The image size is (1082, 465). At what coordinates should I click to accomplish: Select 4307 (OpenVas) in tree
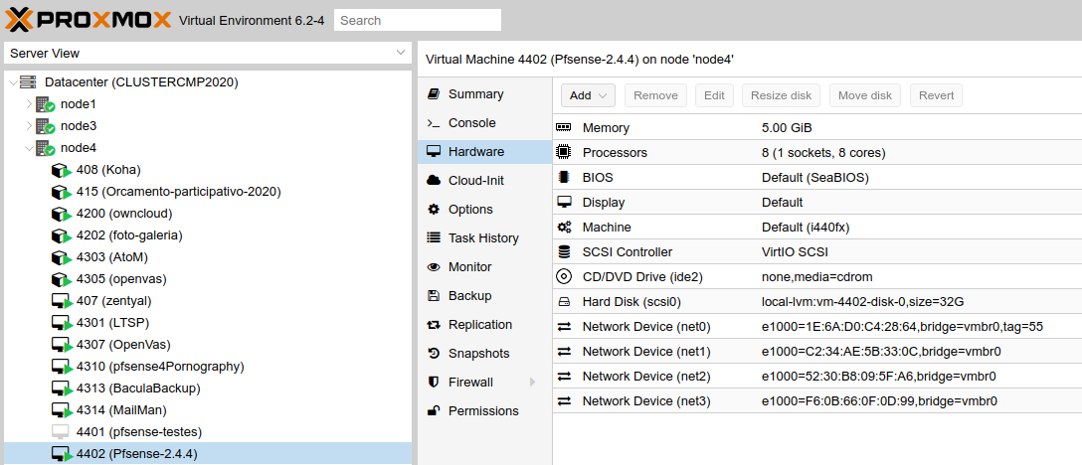[x=207, y=345]
